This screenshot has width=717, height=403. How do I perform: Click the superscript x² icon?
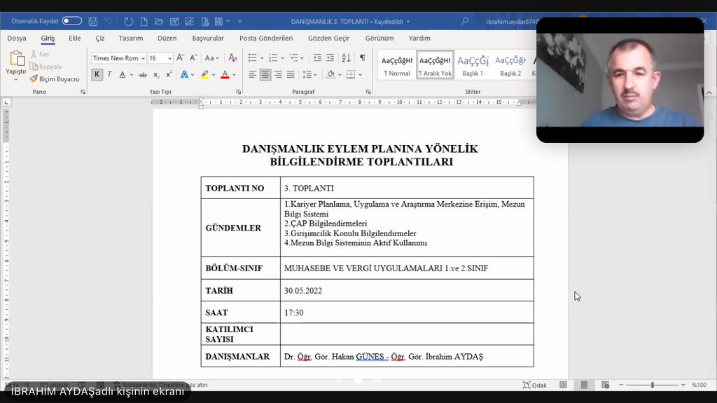169,74
